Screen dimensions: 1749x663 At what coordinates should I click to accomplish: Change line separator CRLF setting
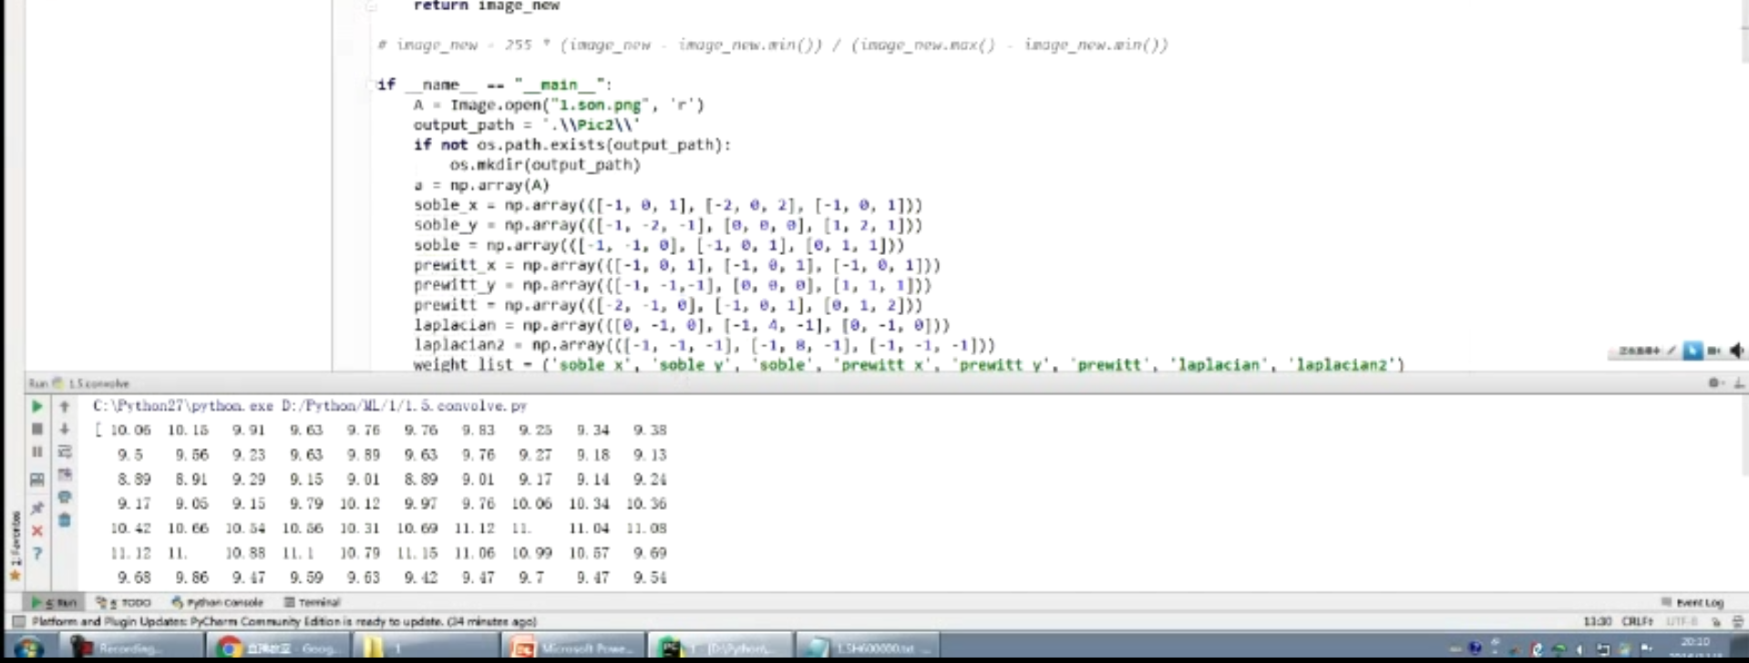(x=1637, y=622)
